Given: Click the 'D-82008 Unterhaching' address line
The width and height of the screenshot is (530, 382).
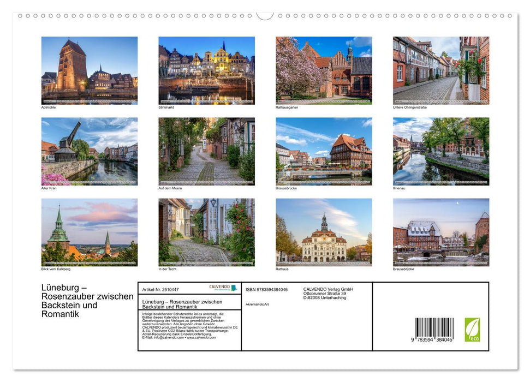Looking at the screenshot, I should (324, 298).
